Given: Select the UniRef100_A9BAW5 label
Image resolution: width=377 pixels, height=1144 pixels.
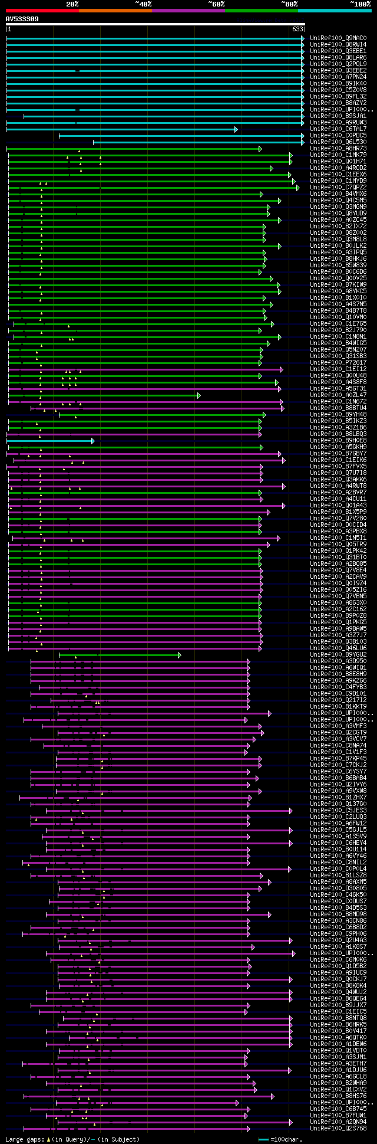Looking at the screenshot, I should (x=338, y=629).
